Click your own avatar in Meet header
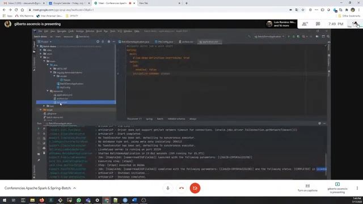The height and width of the screenshot is (204, 363). [x=356, y=24]
